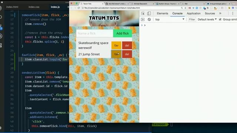Click the item.remove() code line

tap(36, 24)
